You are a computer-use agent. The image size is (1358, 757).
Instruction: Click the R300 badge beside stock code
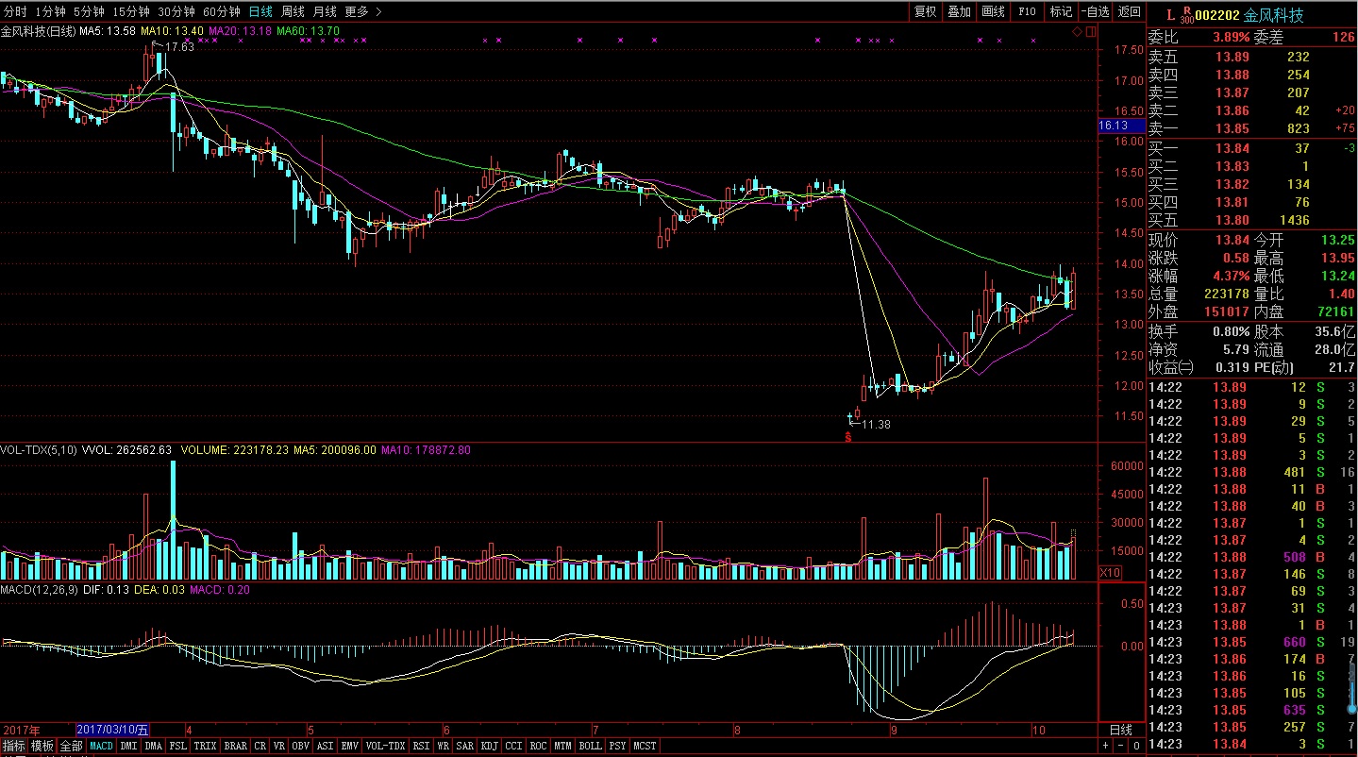pyautogui.click(x=1186, y=15)
